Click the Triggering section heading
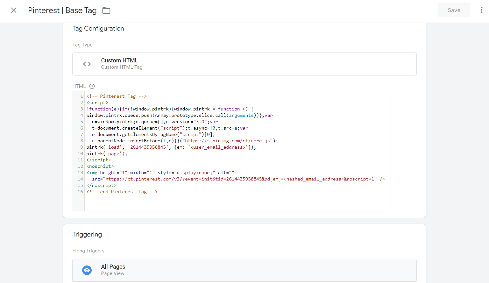Image resolution: width=489 pixels, height=283 pixels. [x=87, y=235]
